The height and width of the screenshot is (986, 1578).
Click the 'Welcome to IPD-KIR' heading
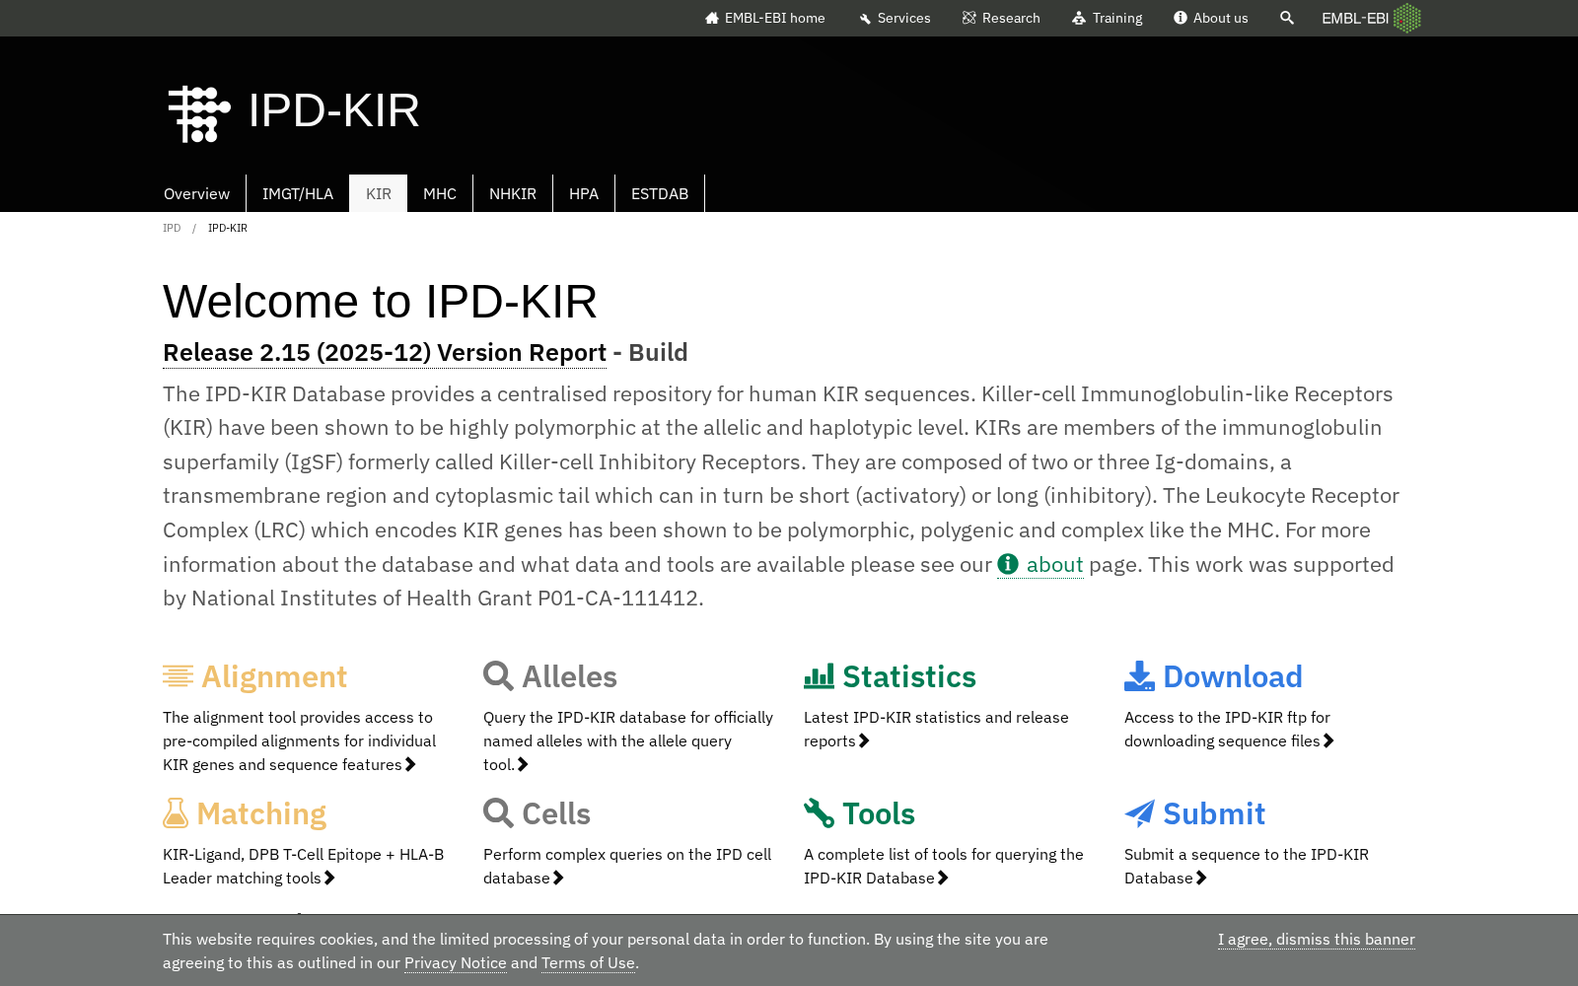tap(380, 302)
